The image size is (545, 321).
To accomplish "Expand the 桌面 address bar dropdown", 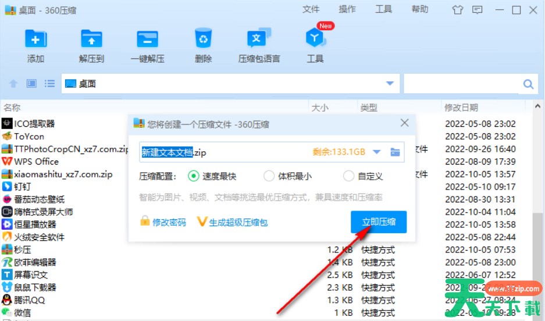I will [x=389, y=84].
